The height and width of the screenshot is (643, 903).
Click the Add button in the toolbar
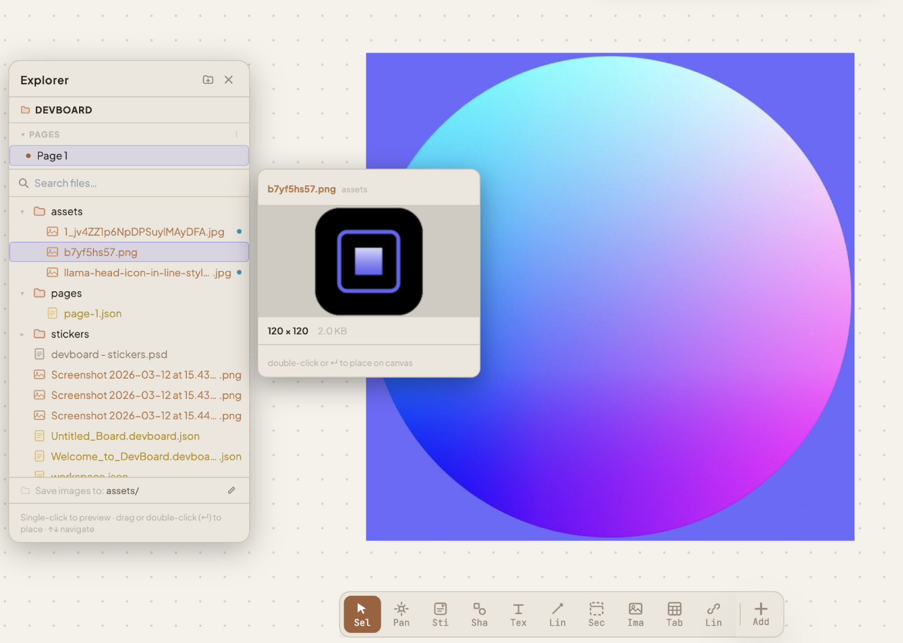(x=760, y=614)
